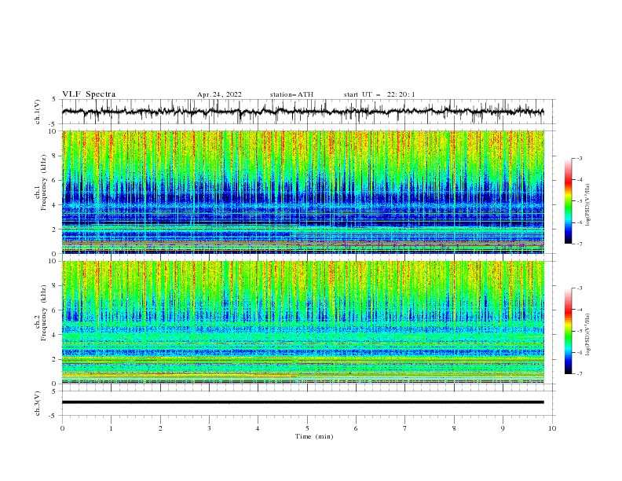Click the ch.1 Frequency (kHz) axis label
Image resolution: width=622 pixels, height=481 pixels.
[x=41, y=182]
